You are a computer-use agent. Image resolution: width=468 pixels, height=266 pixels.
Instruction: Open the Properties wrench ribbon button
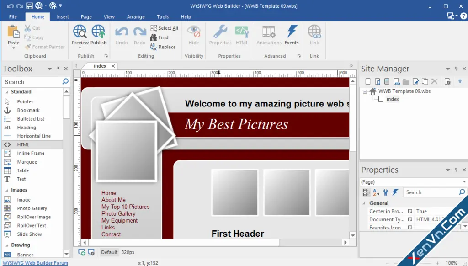(x=220, y=35)
